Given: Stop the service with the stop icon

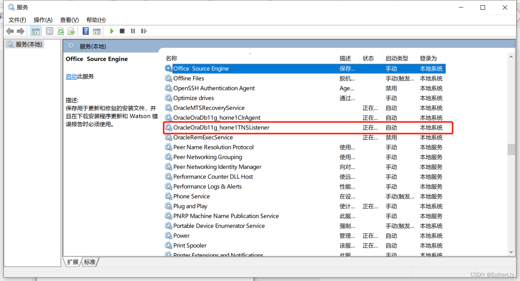Looking at the screenshot, I should tap(122, 31).
